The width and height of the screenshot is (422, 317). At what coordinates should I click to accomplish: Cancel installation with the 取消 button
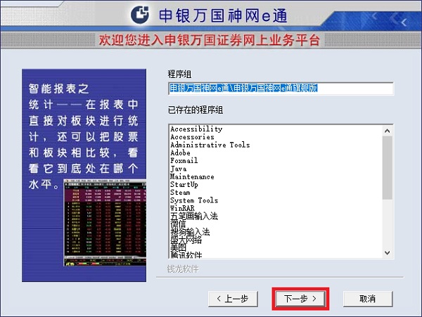pyautogui.click(x=368, y=299)
